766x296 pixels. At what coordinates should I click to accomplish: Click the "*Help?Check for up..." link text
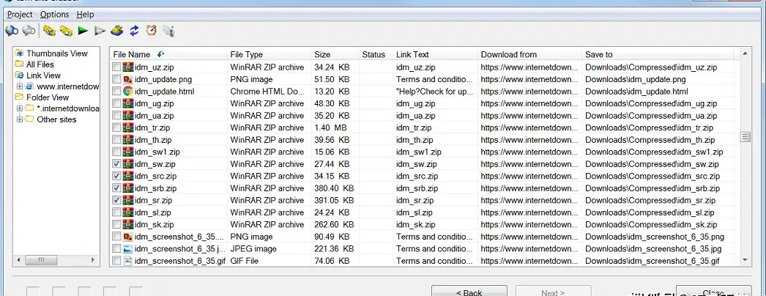(x=434, y=92)
